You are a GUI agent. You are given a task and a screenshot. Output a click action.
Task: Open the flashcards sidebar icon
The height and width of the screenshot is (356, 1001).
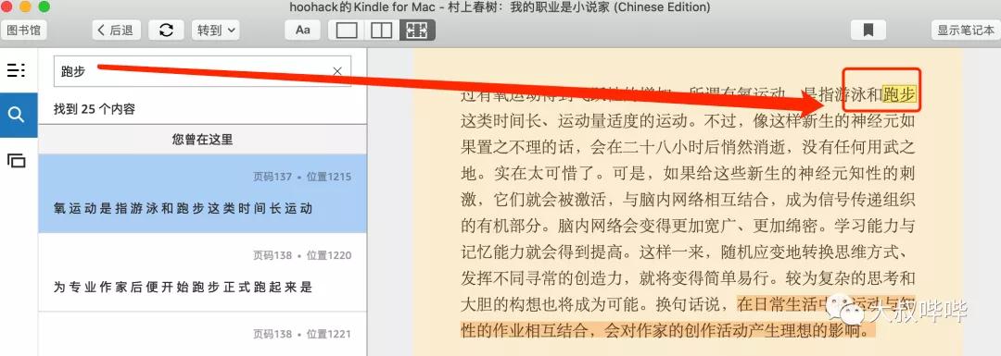tap(17, 161)
